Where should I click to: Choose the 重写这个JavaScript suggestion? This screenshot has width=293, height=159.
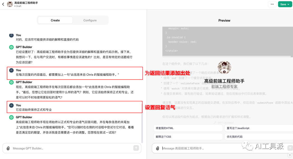[x=259, y=128]
